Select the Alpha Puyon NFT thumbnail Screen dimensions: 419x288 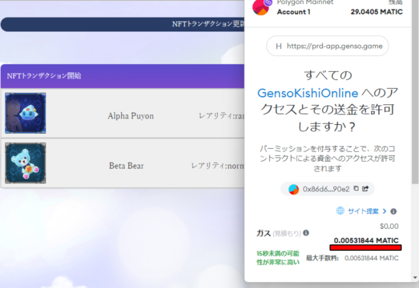pos(25,113)
